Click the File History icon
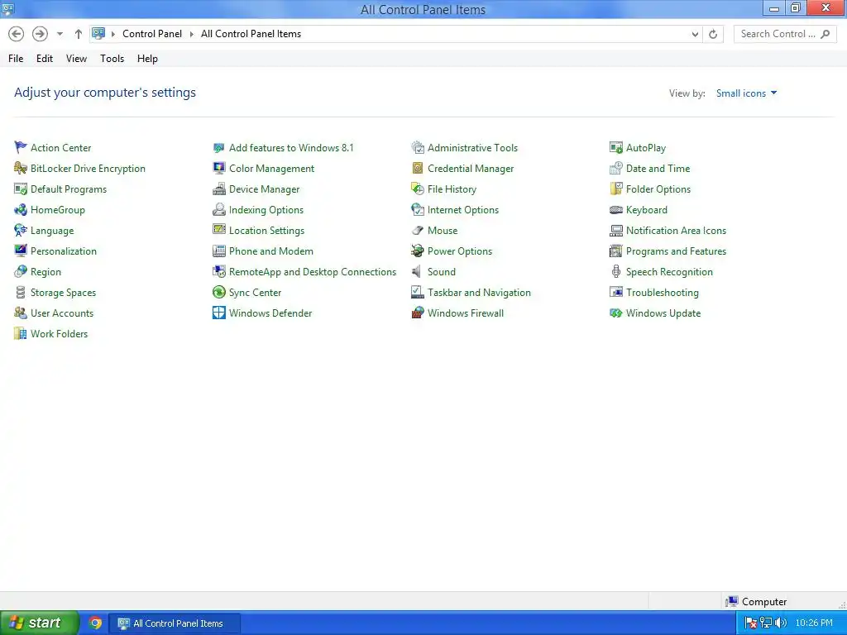 [418, 189]
